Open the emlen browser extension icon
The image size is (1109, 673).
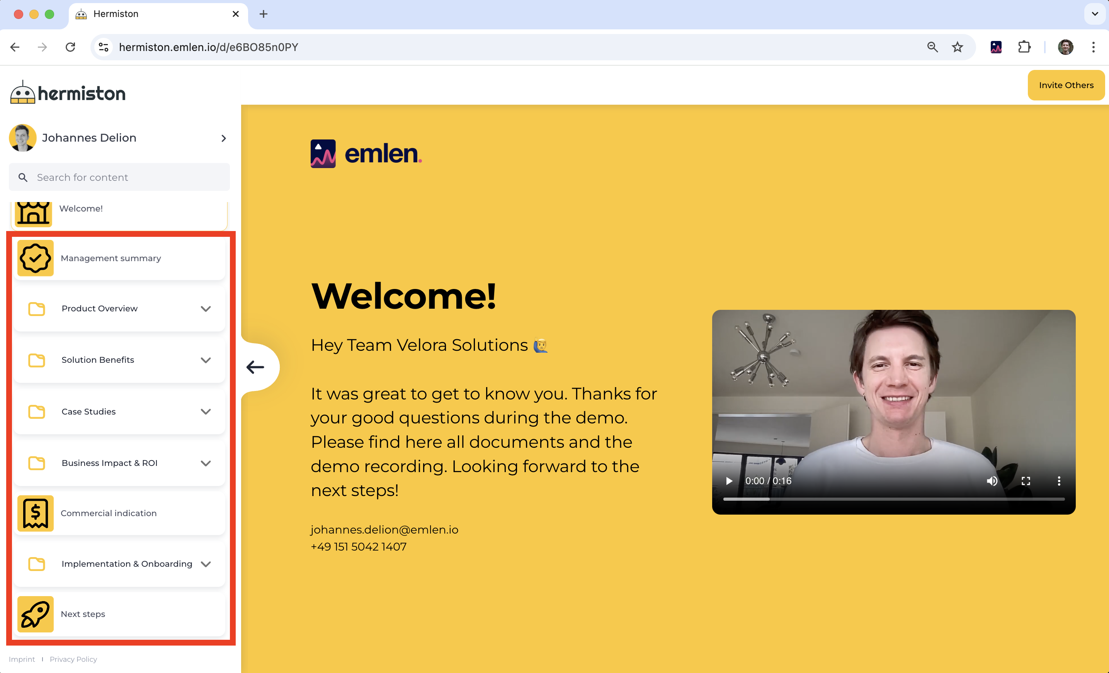995,47
